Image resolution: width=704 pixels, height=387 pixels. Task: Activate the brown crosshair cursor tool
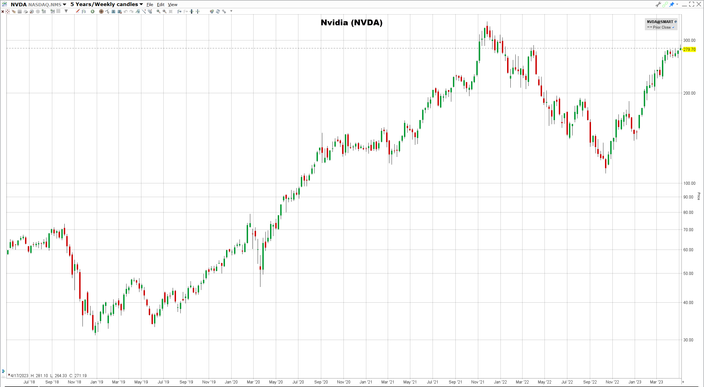click(x=101, y=11)
